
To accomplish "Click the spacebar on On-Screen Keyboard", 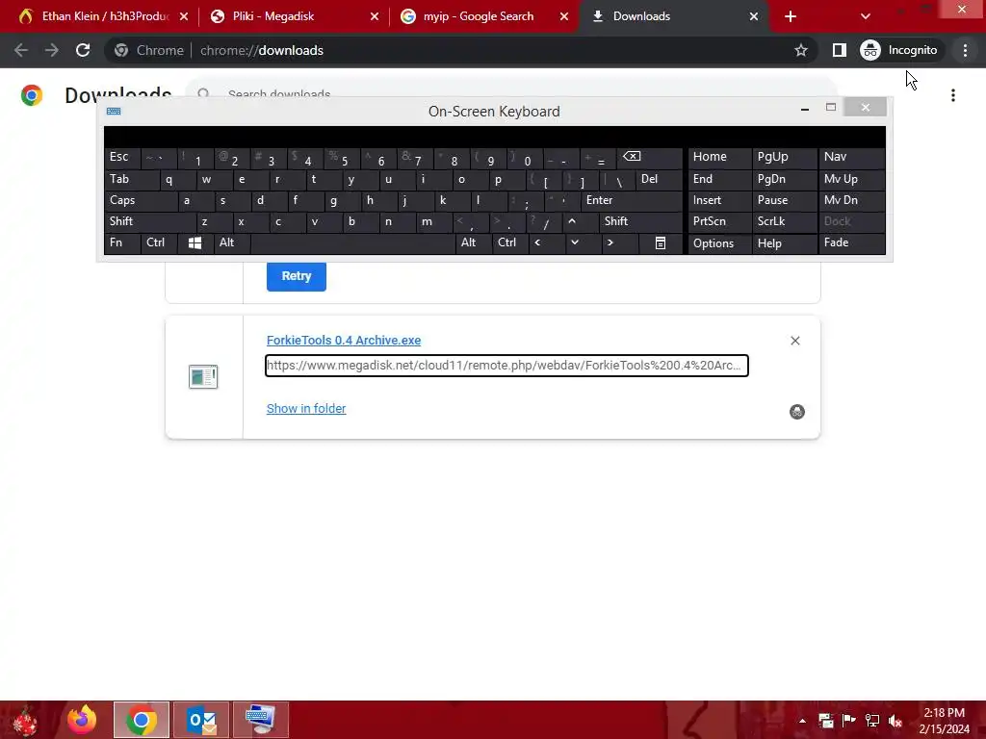I will tap(352, 242).
